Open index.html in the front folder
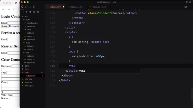Viewport: 193px width, 108px height. [x=30, y=76]
